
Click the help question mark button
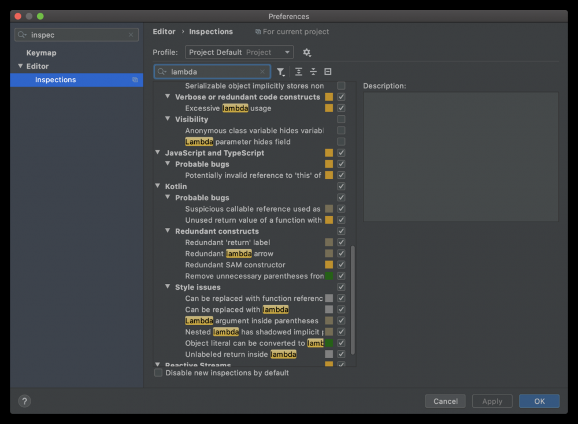(x=24, y=401)
